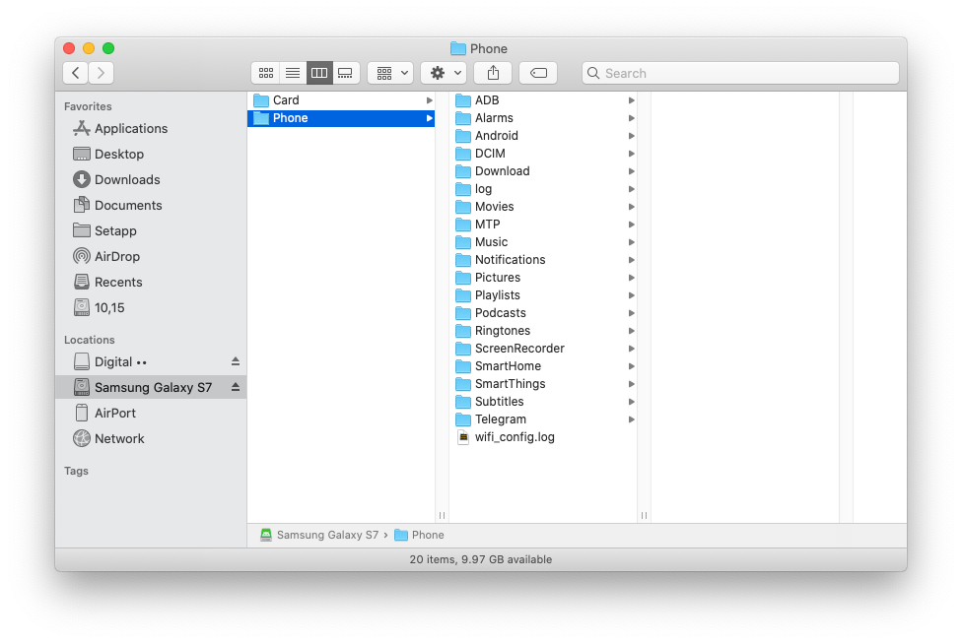Switch to list view
The height and width of the screenshot is (644, 962).
click(293, 73)
